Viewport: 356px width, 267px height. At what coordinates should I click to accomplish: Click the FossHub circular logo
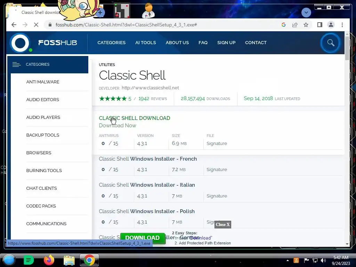(20, 43)
